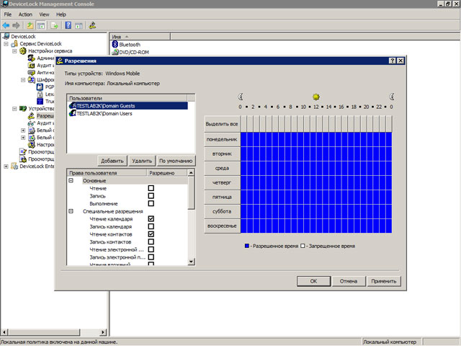Select the Bluetooth device icon in list
This screenshot has width=461, height=346.
[114, 45]
